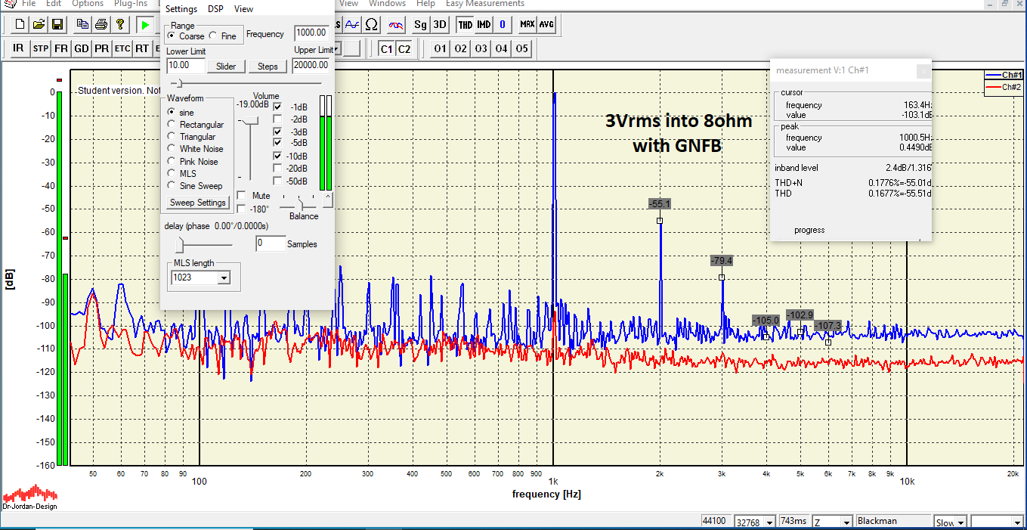Enable the AVG averaging button
The width and height of the screenshot is (1027, 530).
546,25
